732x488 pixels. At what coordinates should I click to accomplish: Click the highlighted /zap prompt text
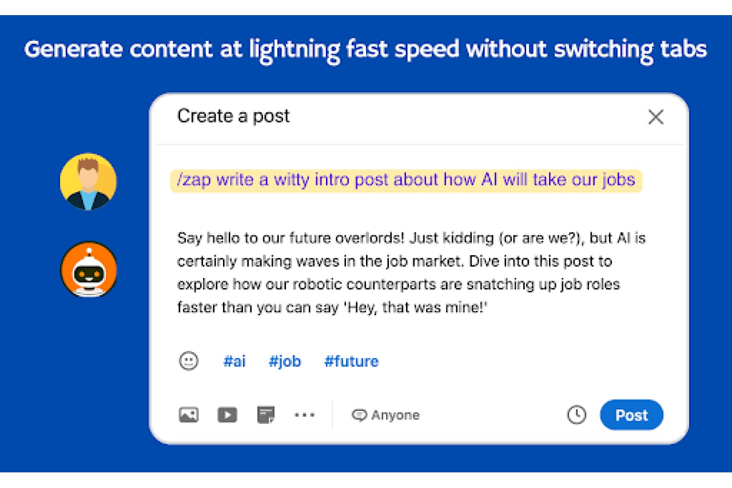[406, 180]
